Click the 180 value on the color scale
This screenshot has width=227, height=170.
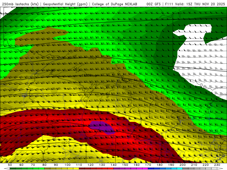(159, 165)
